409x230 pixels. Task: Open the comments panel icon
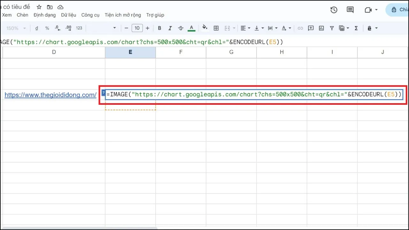coord(350,10)
